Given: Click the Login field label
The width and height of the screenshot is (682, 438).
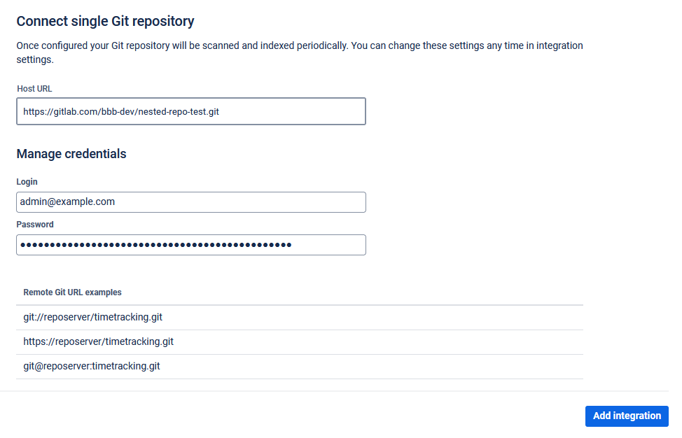Looking at the screenshot, I should click(27, 182).
